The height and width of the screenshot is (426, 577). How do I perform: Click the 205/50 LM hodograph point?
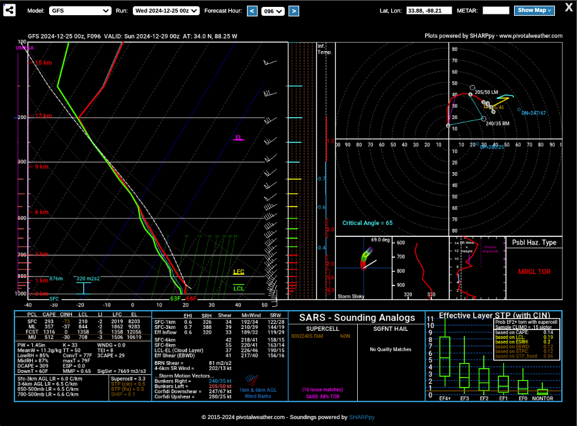(471, 94)
